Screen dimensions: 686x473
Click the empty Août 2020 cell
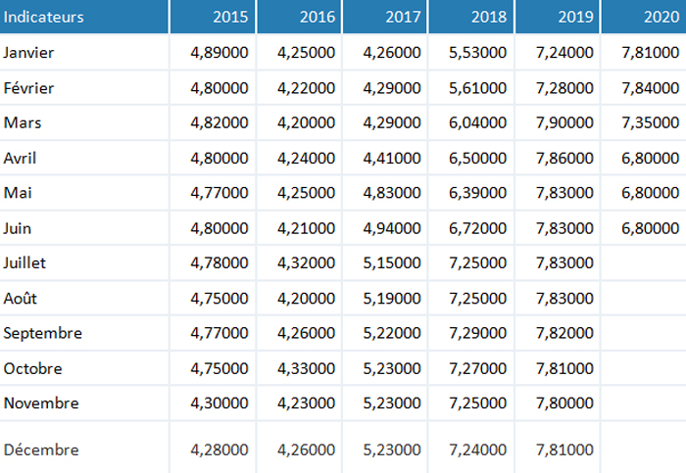tap(644, 298)
